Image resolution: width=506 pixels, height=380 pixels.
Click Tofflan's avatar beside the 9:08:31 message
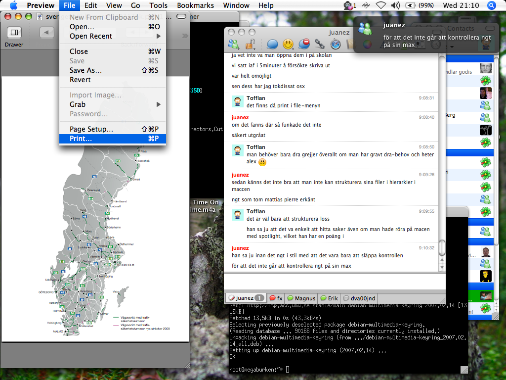pyautogui.click(x=238, y=101)
